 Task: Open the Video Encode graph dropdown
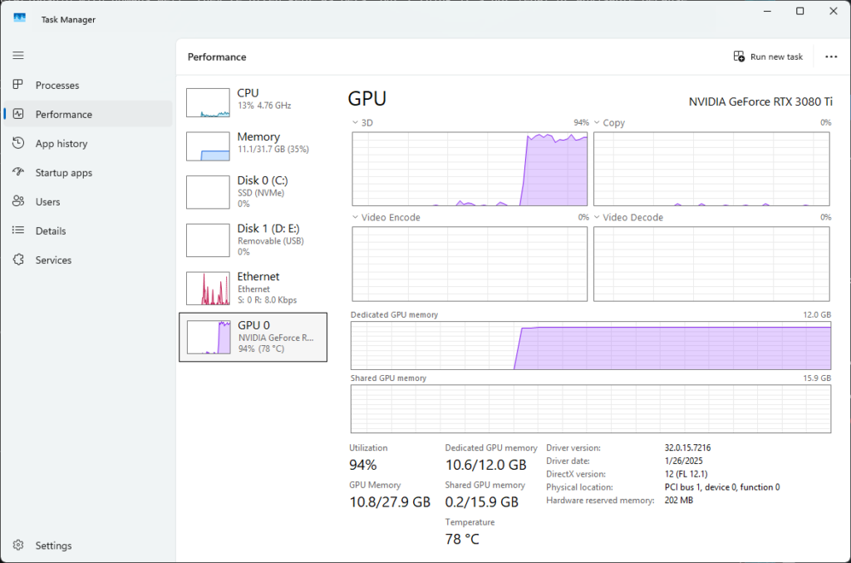(356, 217)
